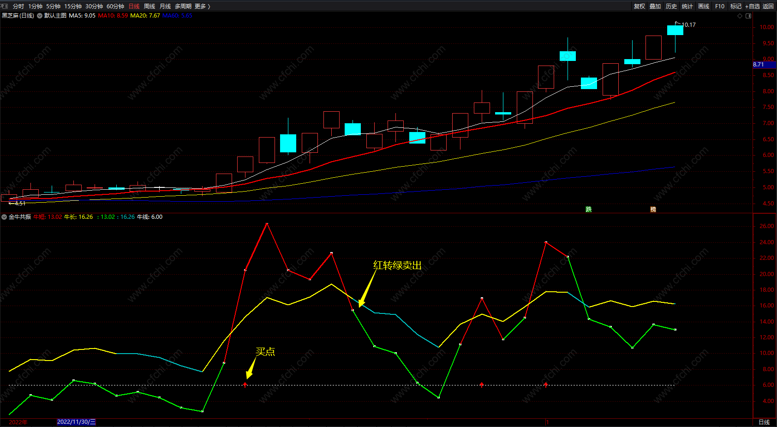Image resolution: width=777 pixels, height=427 pixels.
Task: Click the sidebar collapse icon at top-left
Action: pyautogui.click(x=5, y=6)
